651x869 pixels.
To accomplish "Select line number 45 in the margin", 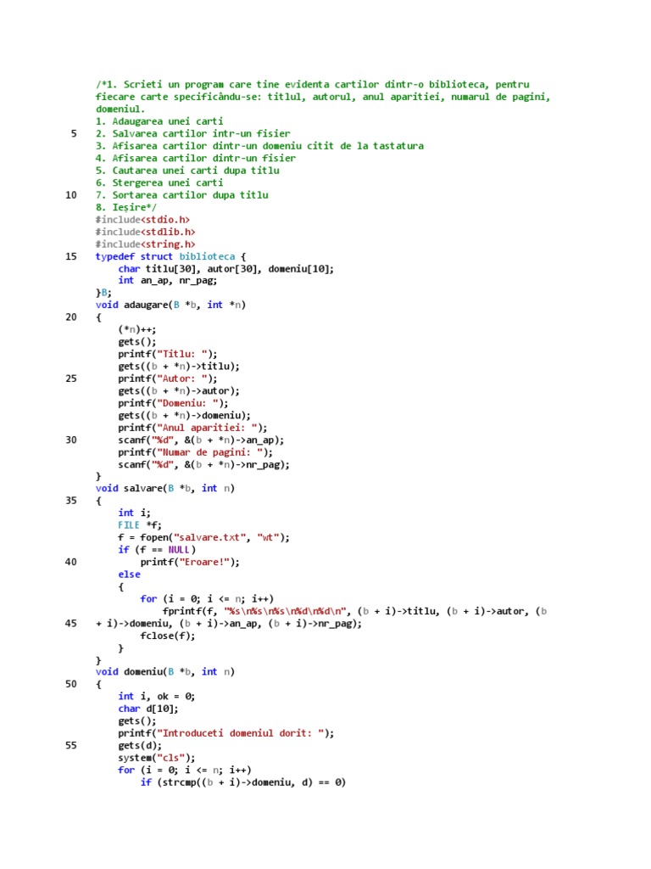I will pyautogui.click(x=71, y=624).
